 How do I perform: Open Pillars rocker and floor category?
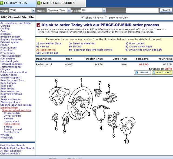click(14, 72)
